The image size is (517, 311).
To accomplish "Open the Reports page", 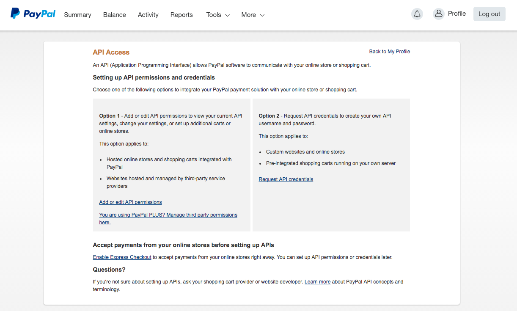I will point(181,15).
